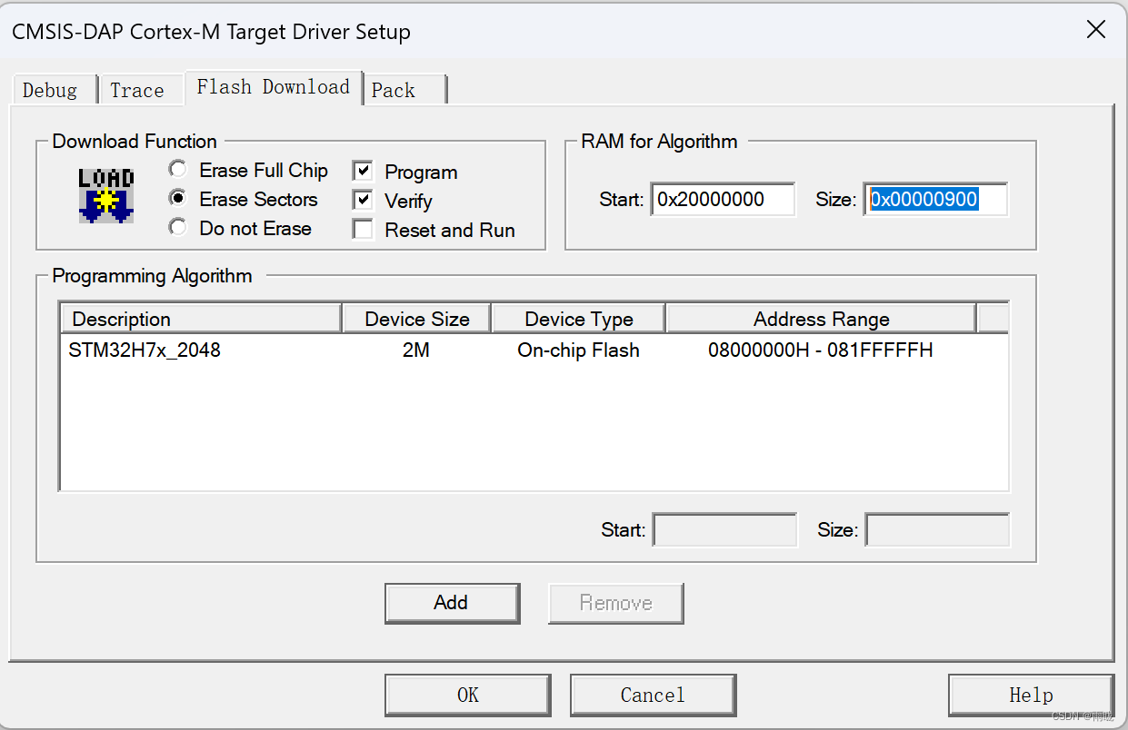Disable the Verify checkbox

click(x=363, y=199)
